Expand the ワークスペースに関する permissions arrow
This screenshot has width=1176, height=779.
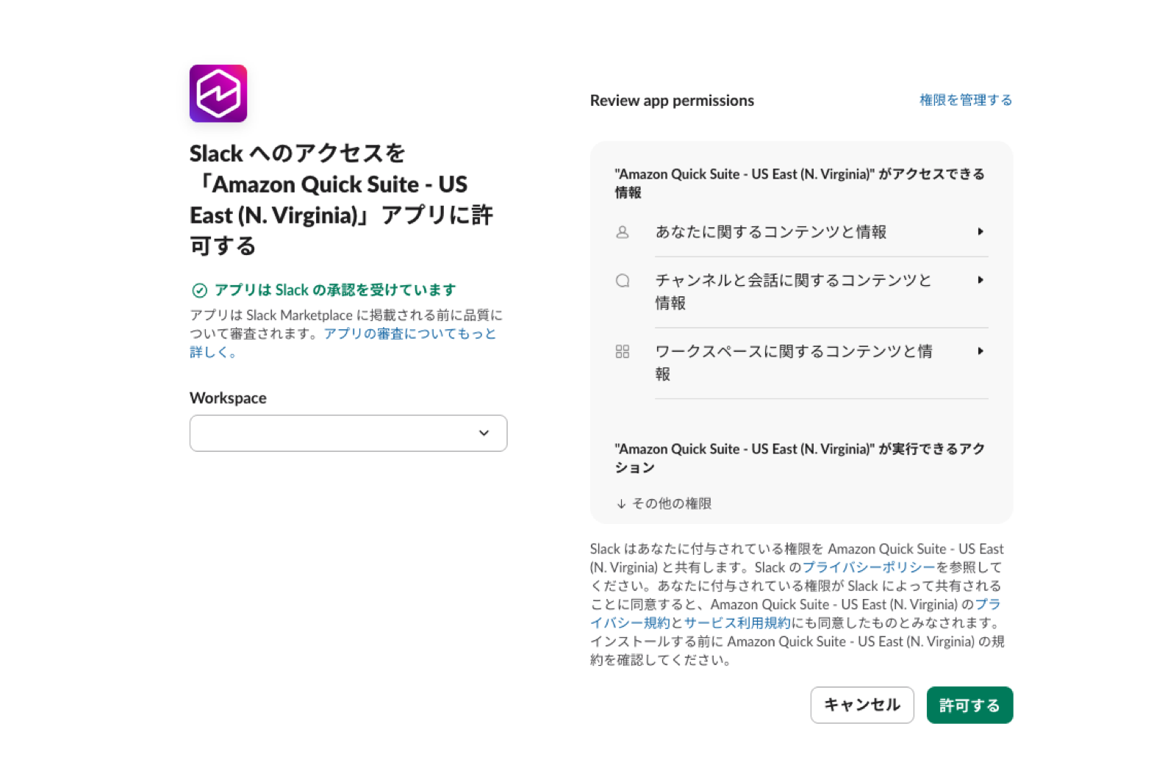click(980, 351)
